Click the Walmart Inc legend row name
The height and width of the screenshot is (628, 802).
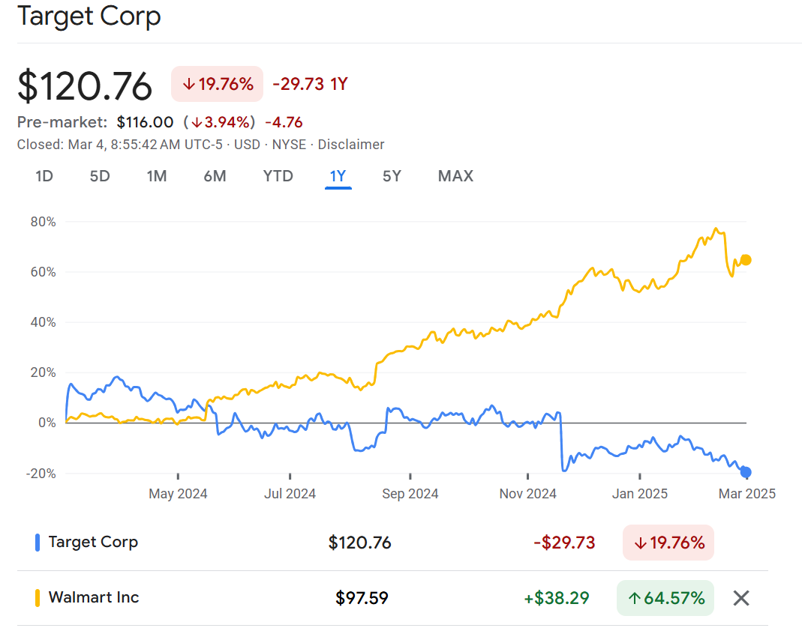[94, 597]
